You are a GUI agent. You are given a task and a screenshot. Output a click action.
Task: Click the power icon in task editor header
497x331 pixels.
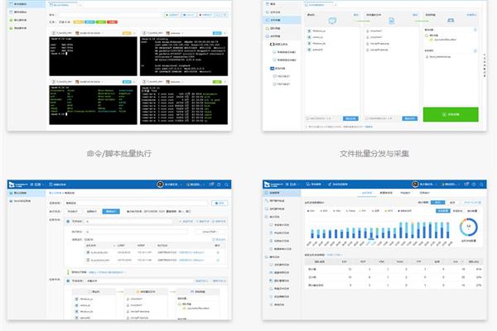(219, 185)
